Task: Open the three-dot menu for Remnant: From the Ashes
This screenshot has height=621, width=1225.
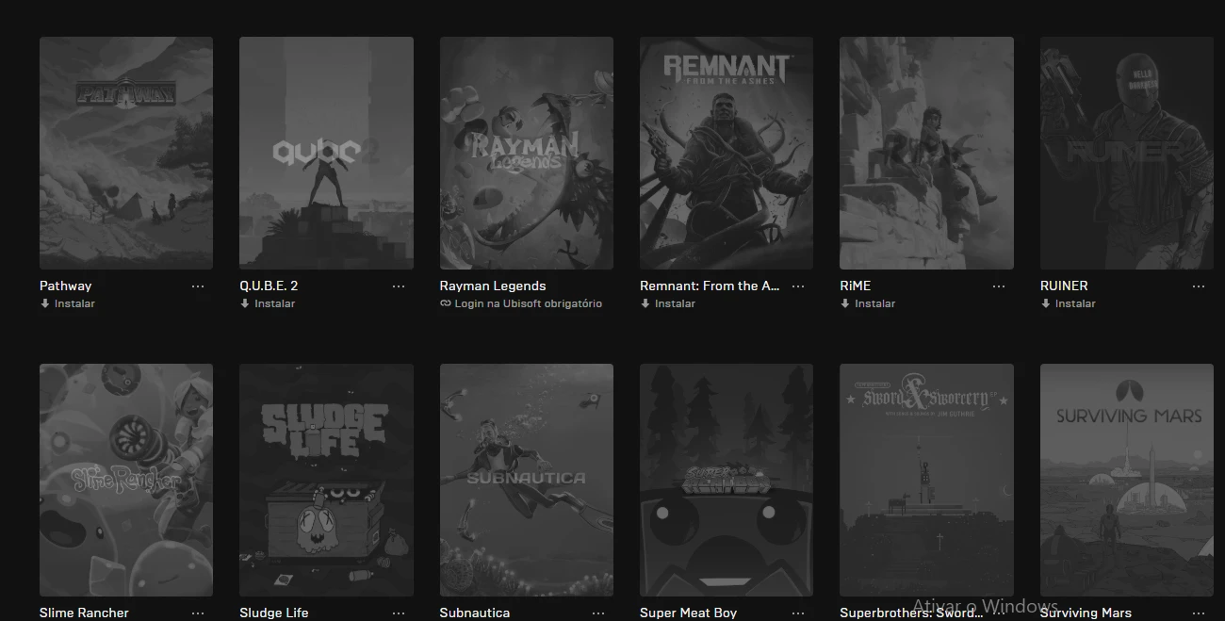Action: click(798, 286)
